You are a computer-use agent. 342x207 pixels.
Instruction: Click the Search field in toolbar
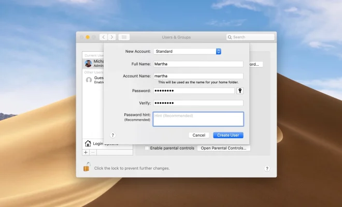coord(250,37)
